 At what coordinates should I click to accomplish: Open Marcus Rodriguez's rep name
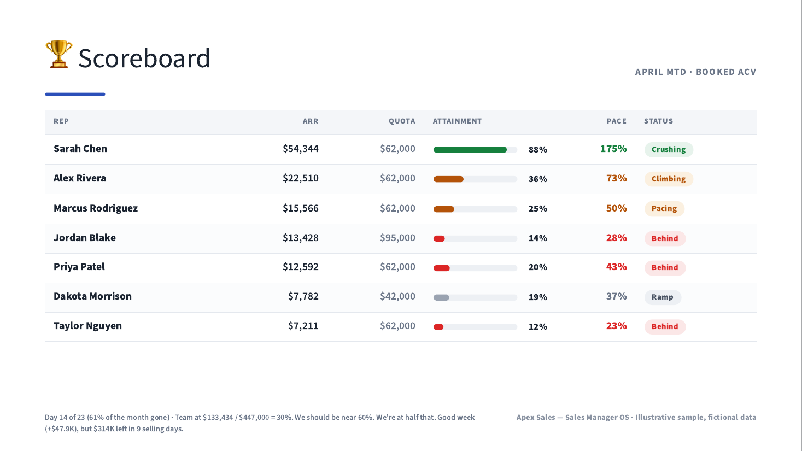(x=96, y=208)
